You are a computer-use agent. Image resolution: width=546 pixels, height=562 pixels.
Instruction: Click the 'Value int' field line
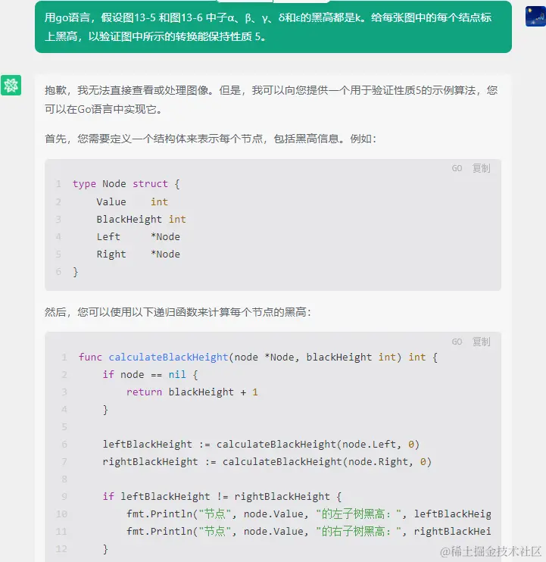(133, 202)
